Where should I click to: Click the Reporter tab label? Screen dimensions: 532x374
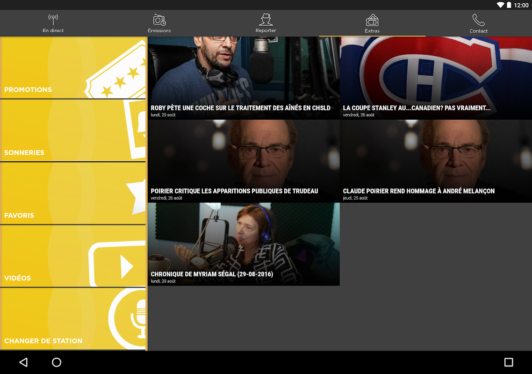click(266, 30)
